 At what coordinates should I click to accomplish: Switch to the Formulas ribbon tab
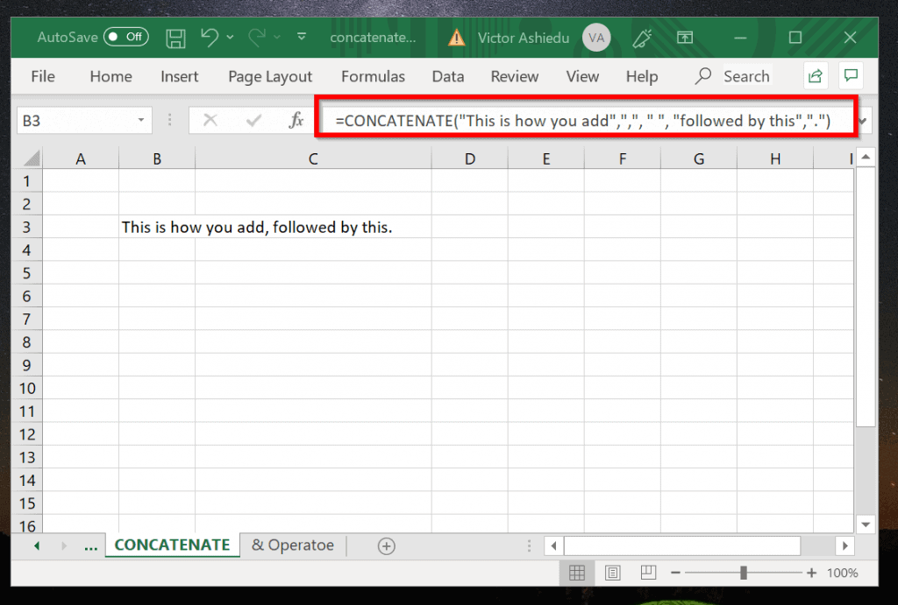373,76
